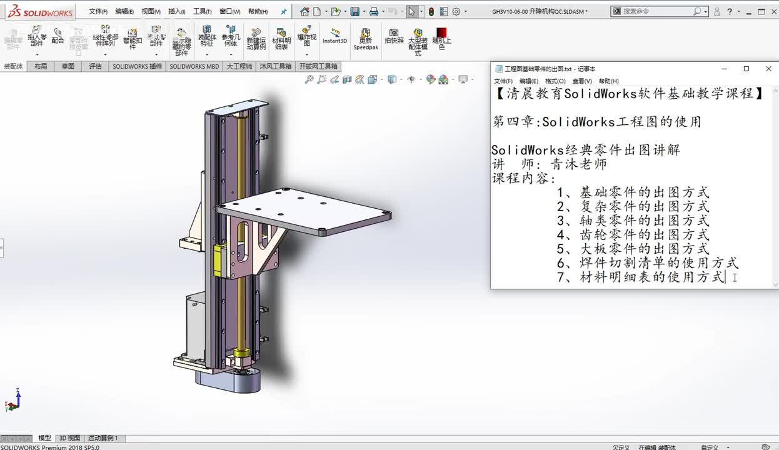Switch to the 评估 (Evaluate) tab
Screen dimensions: 779x450
[x=95, y=66]
